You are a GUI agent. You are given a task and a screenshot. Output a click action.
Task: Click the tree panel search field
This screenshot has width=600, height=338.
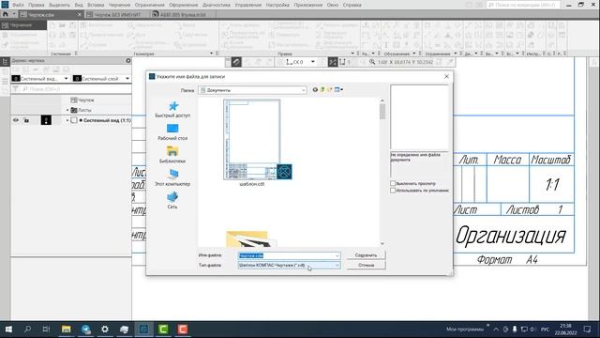coord(75,89)
